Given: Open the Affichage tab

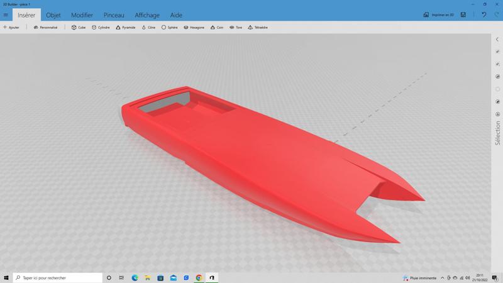Looking at the screenshot, I should pyautogui.click(x=147, y=15).
